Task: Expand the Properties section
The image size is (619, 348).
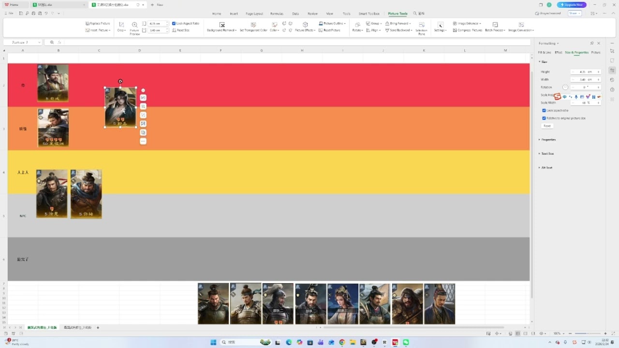Action: pyautogui.click(x=547, y=140)
